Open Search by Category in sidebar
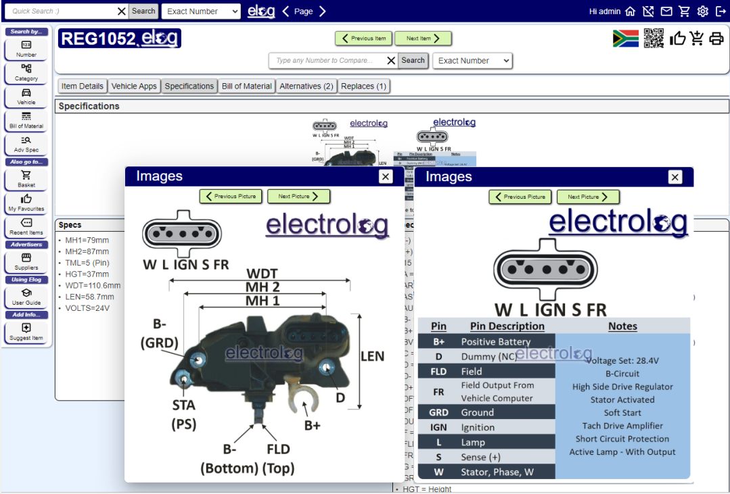This screenshot has width=730, height=494. pyautogui.click(x=26, y=72)
